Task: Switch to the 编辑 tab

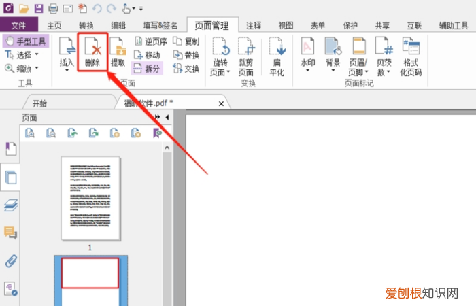Action: 118,26
